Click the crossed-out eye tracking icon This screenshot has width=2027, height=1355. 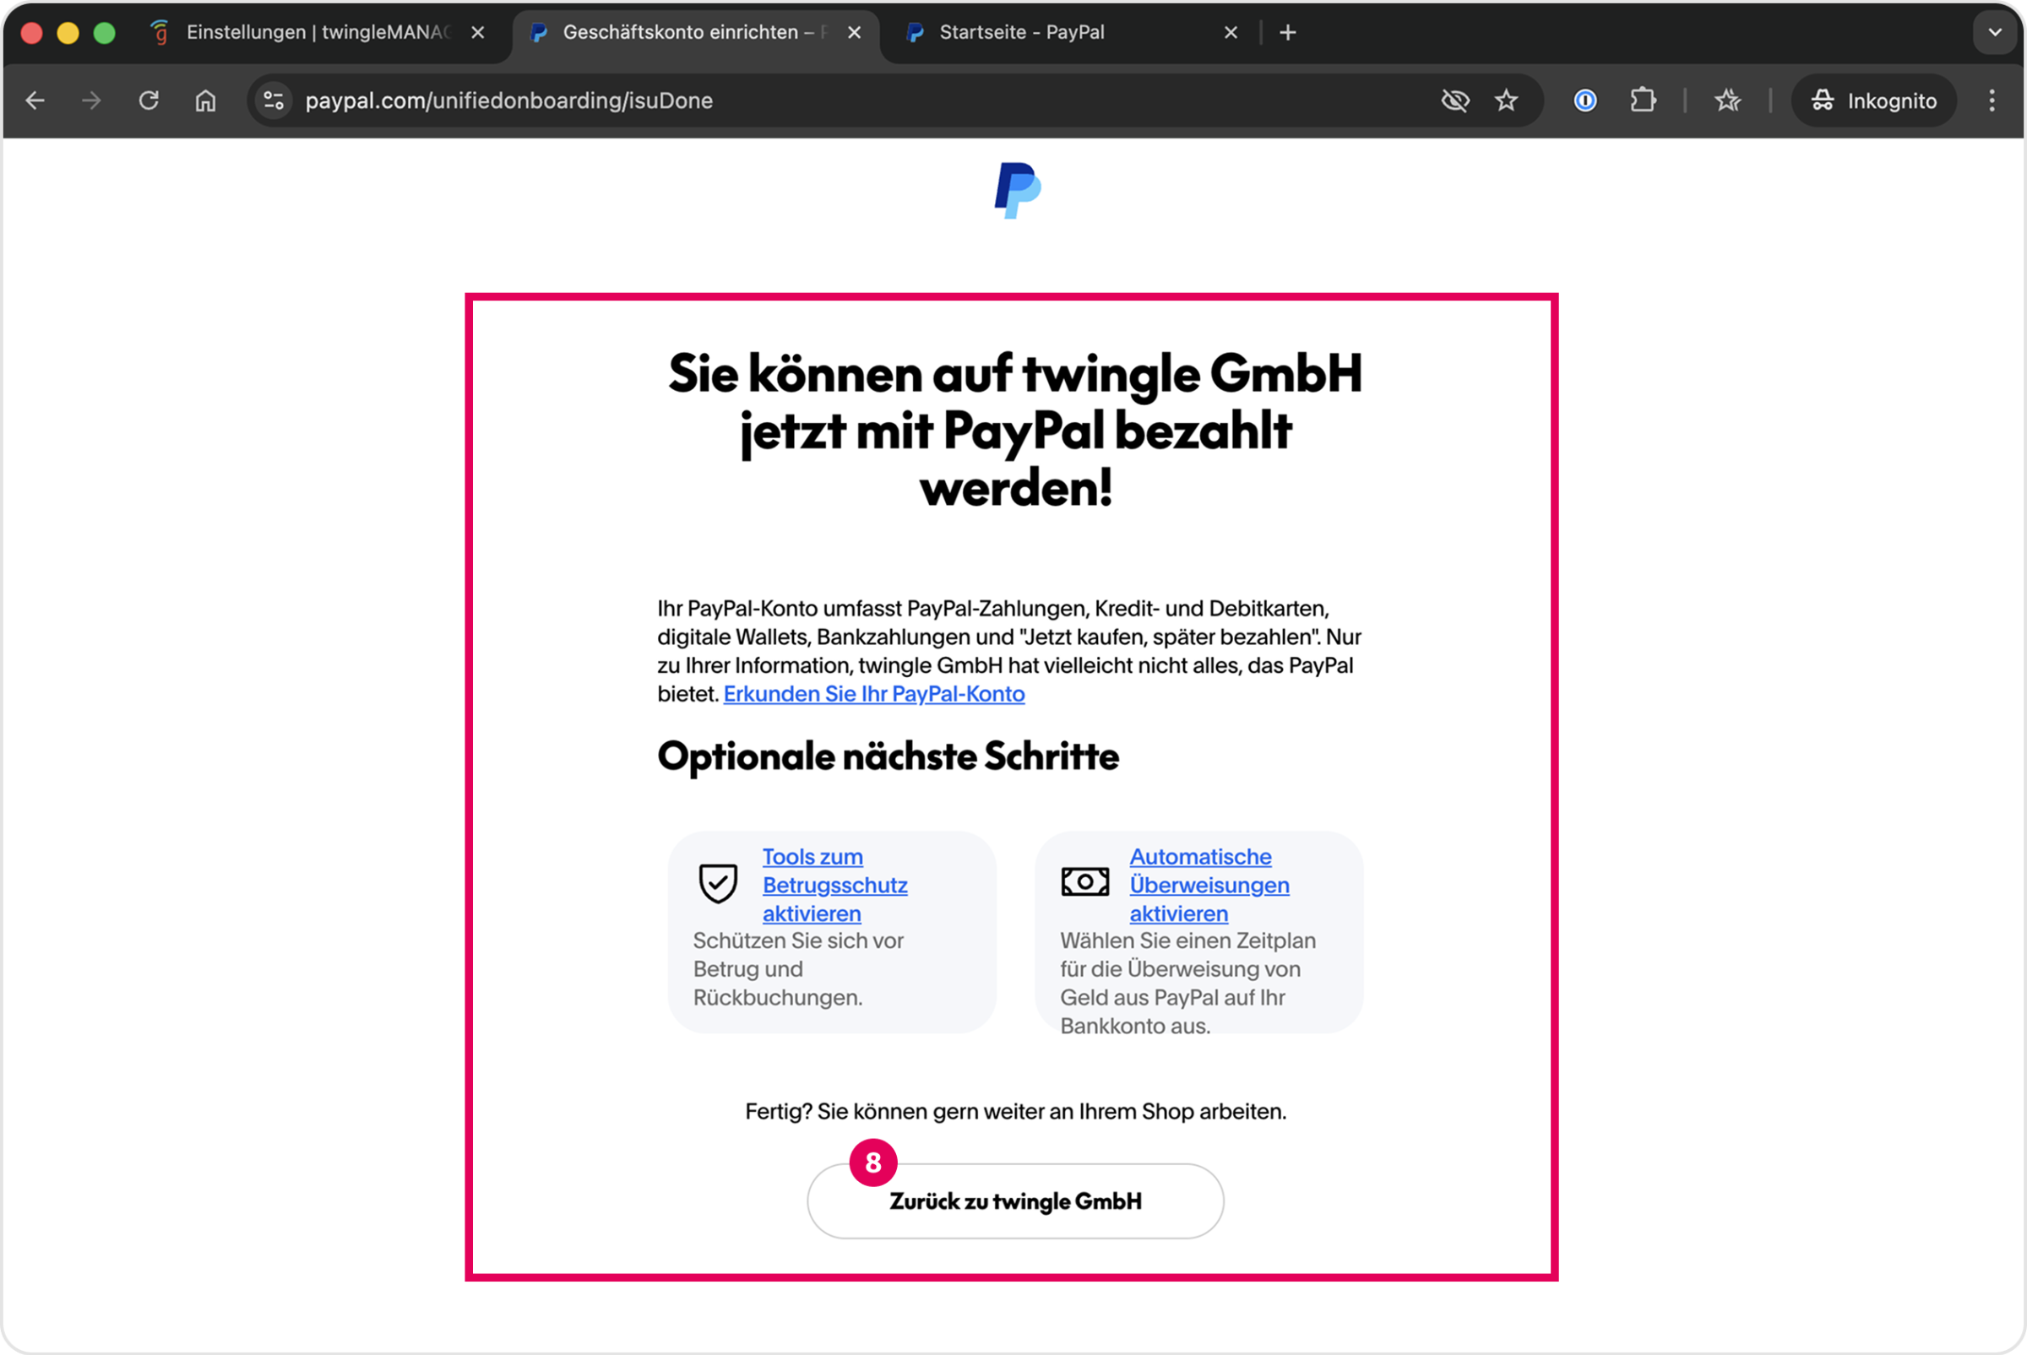1454,101
